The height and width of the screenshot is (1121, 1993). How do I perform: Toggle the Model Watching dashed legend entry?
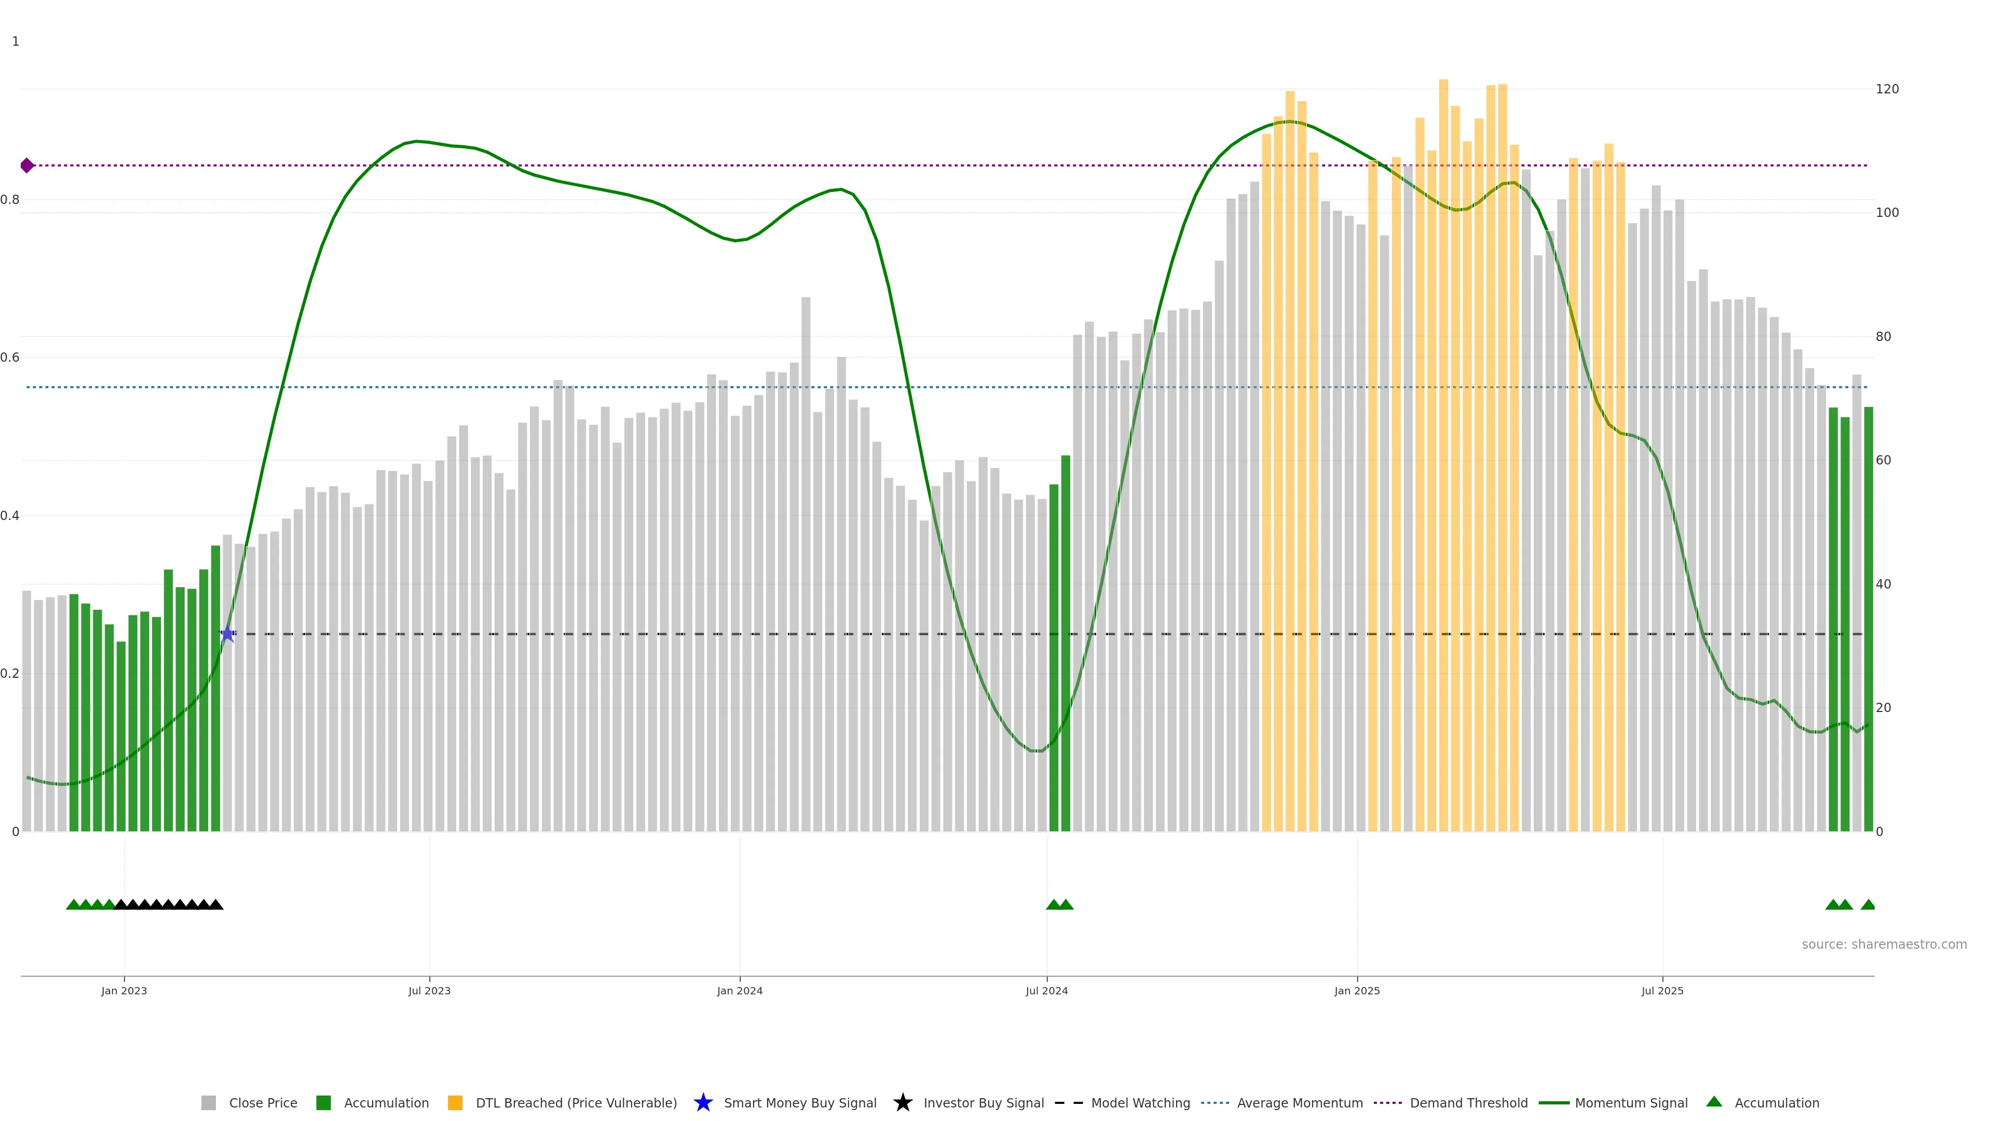point(1123,1103)
